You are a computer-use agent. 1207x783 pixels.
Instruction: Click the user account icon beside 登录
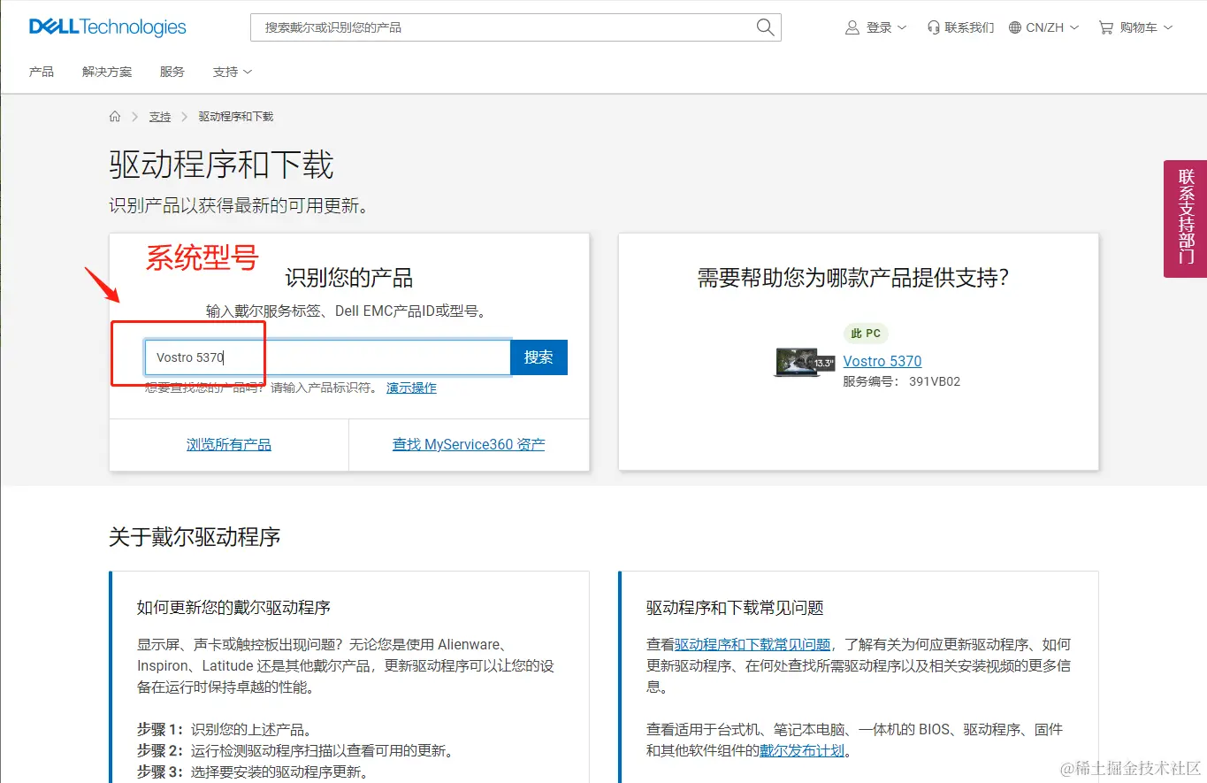852,27
